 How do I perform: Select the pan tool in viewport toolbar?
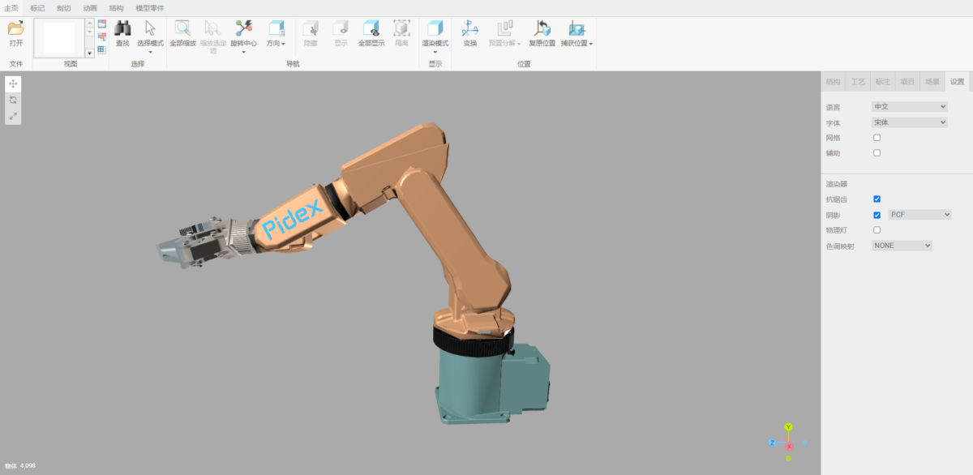13,83
